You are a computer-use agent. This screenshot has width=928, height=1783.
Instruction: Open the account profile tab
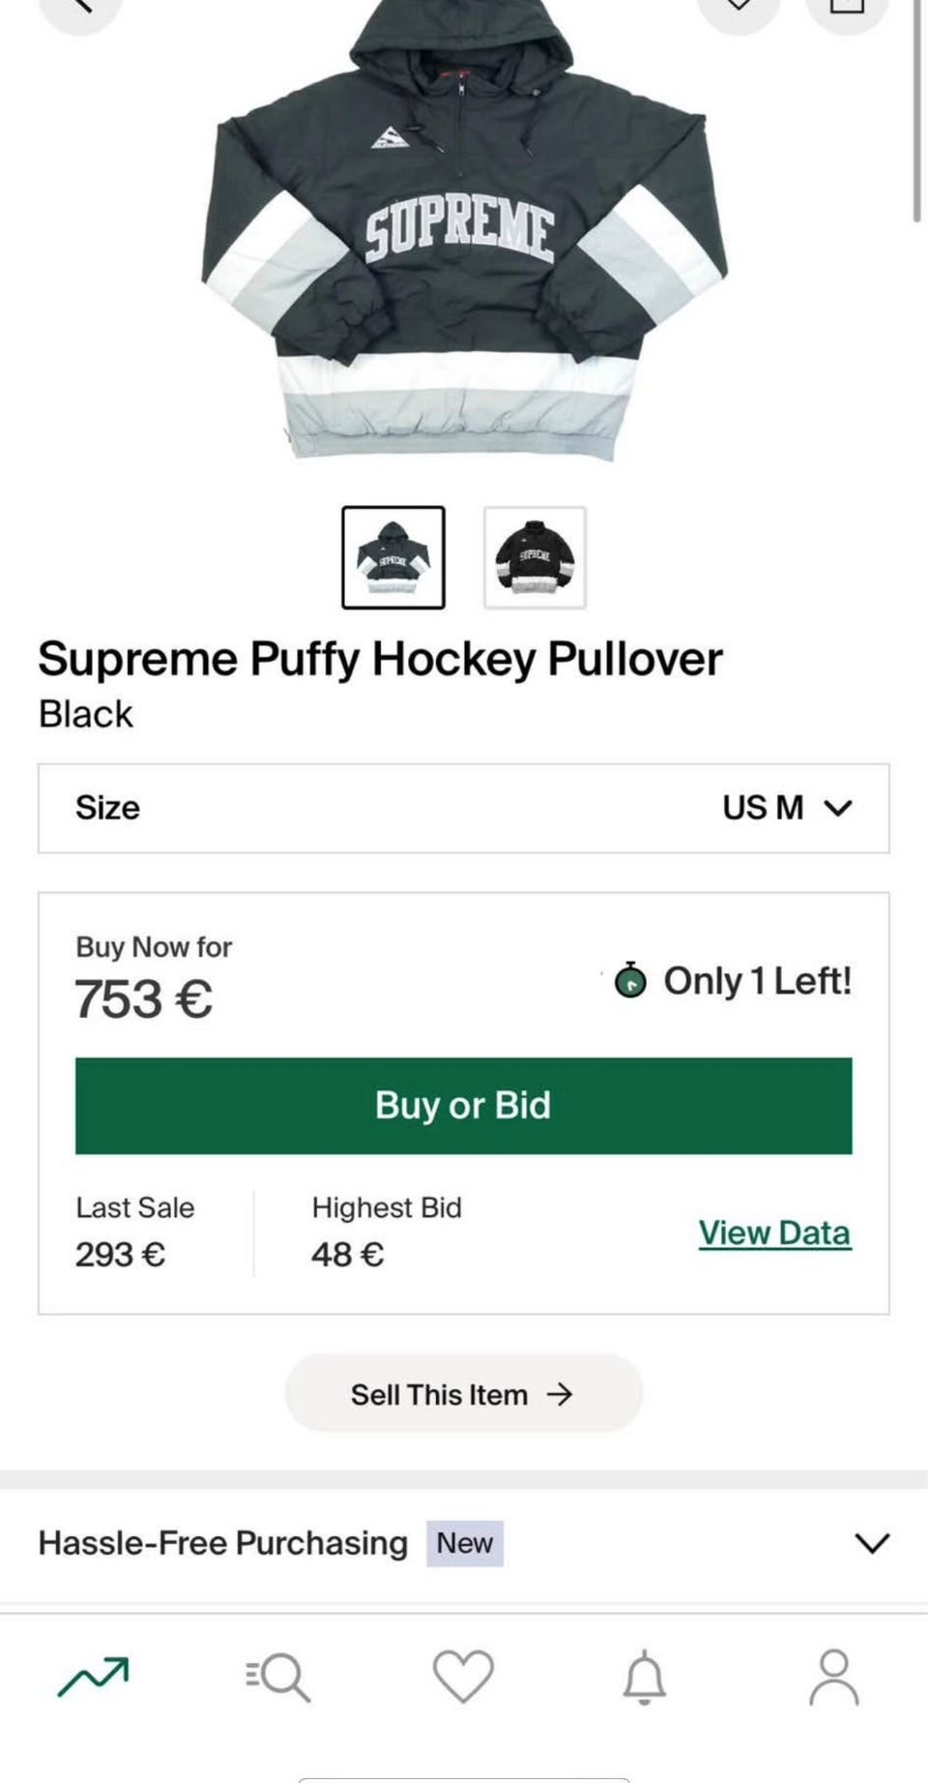pos(833,1677)
